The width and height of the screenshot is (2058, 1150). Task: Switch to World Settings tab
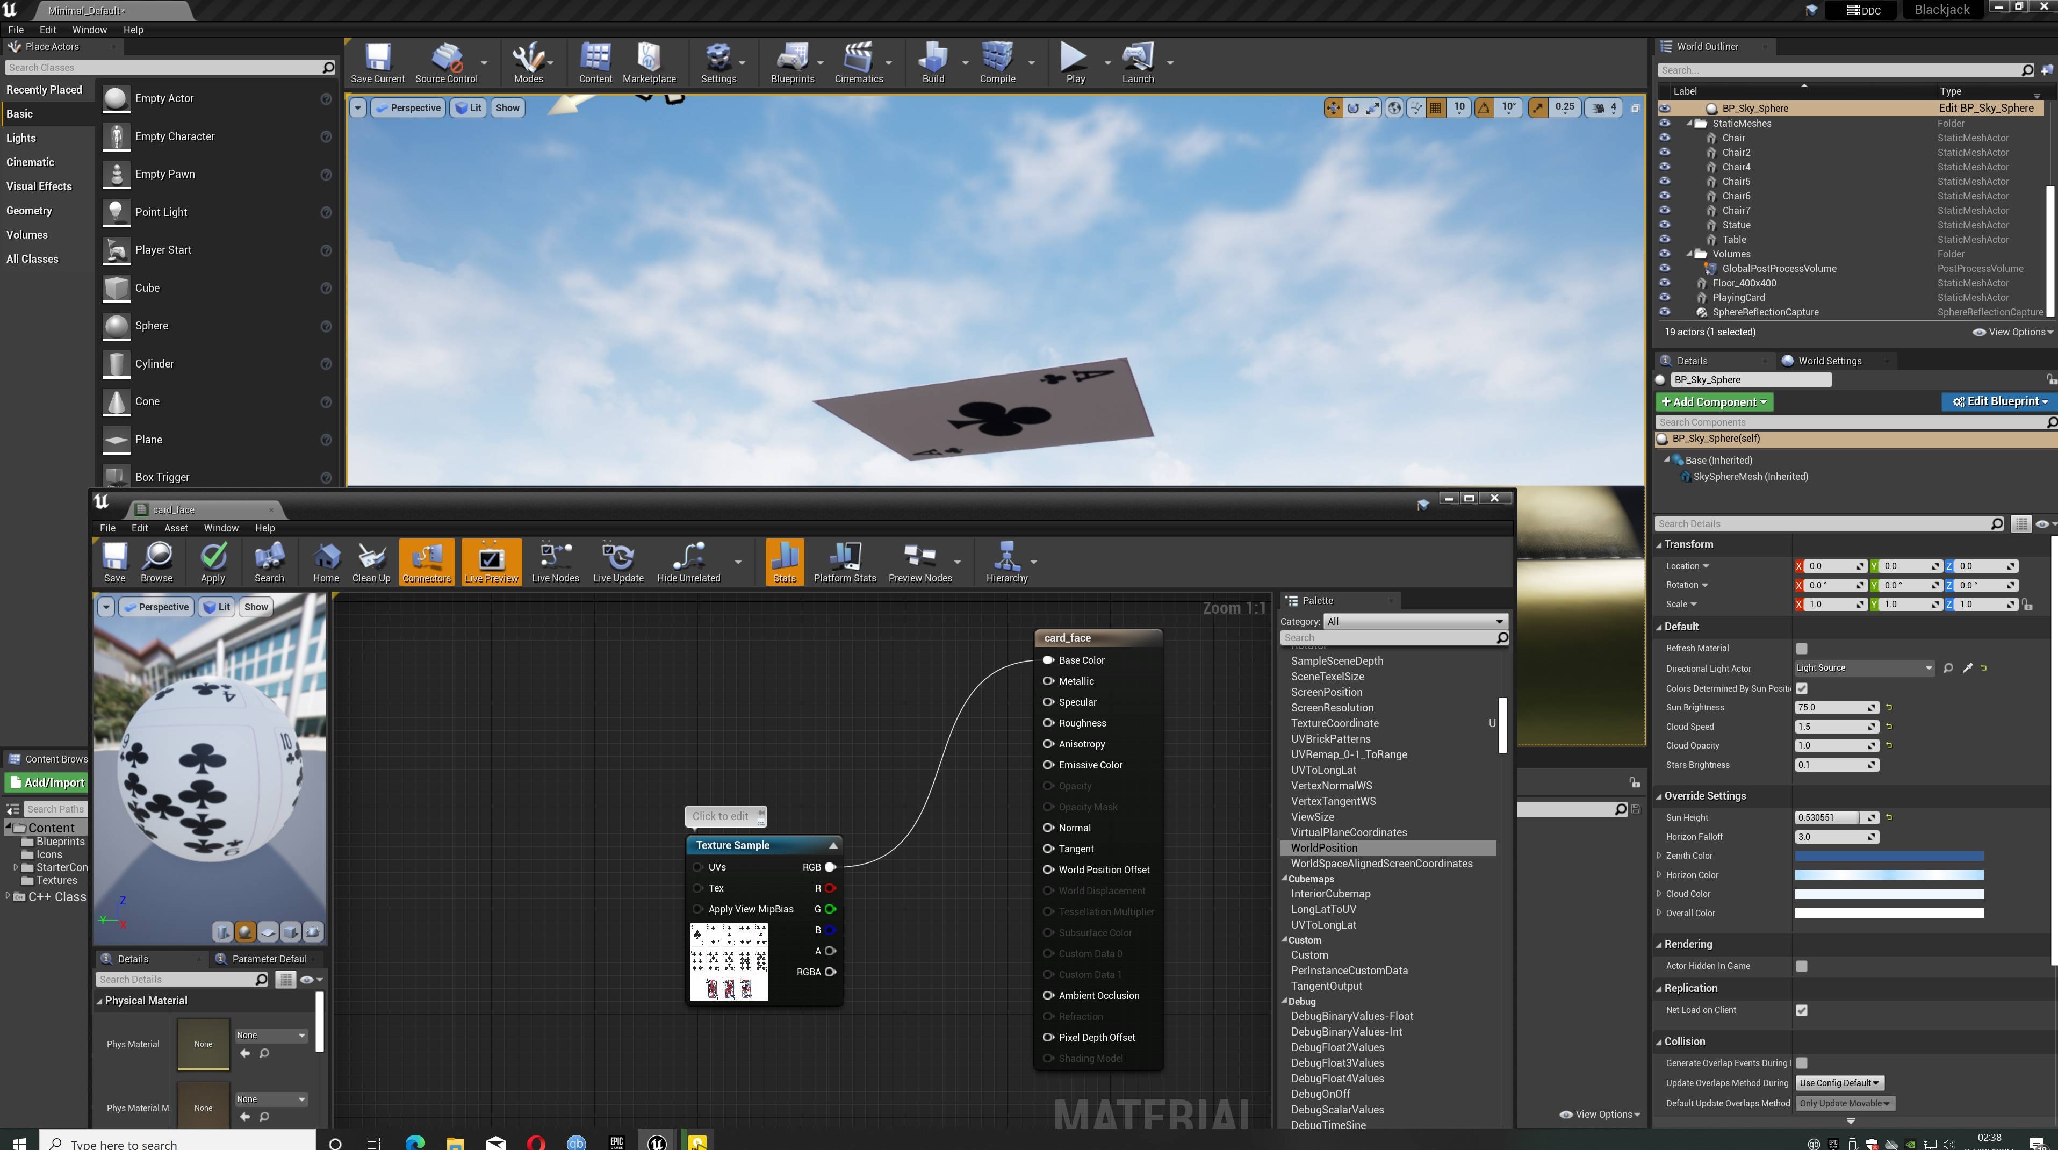1830,361
